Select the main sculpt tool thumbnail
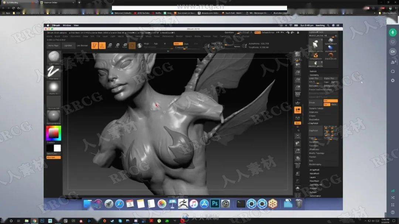Viewport: 399px width, 224px height. click(316, 45)
